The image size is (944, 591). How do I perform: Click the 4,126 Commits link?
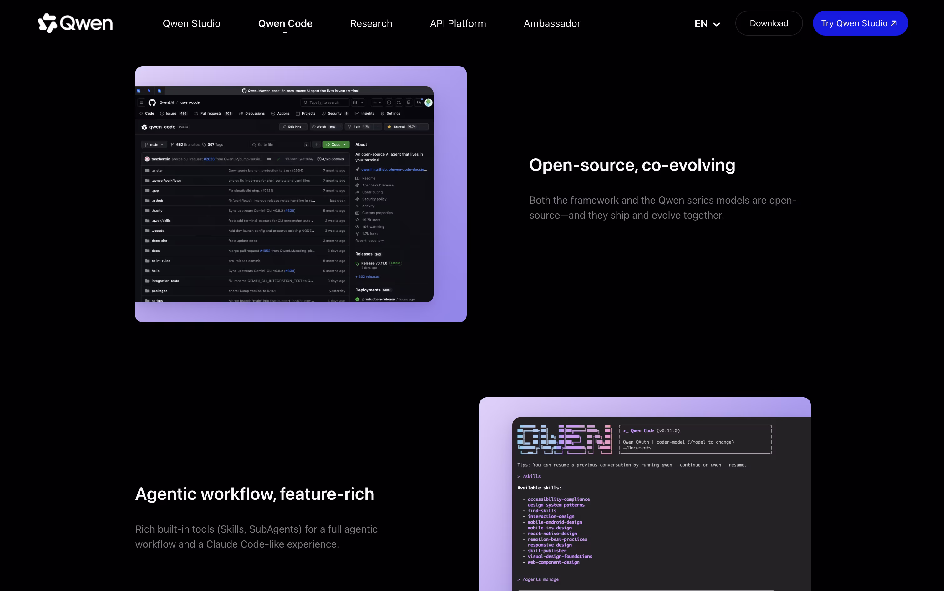click(x=331, y=159)
